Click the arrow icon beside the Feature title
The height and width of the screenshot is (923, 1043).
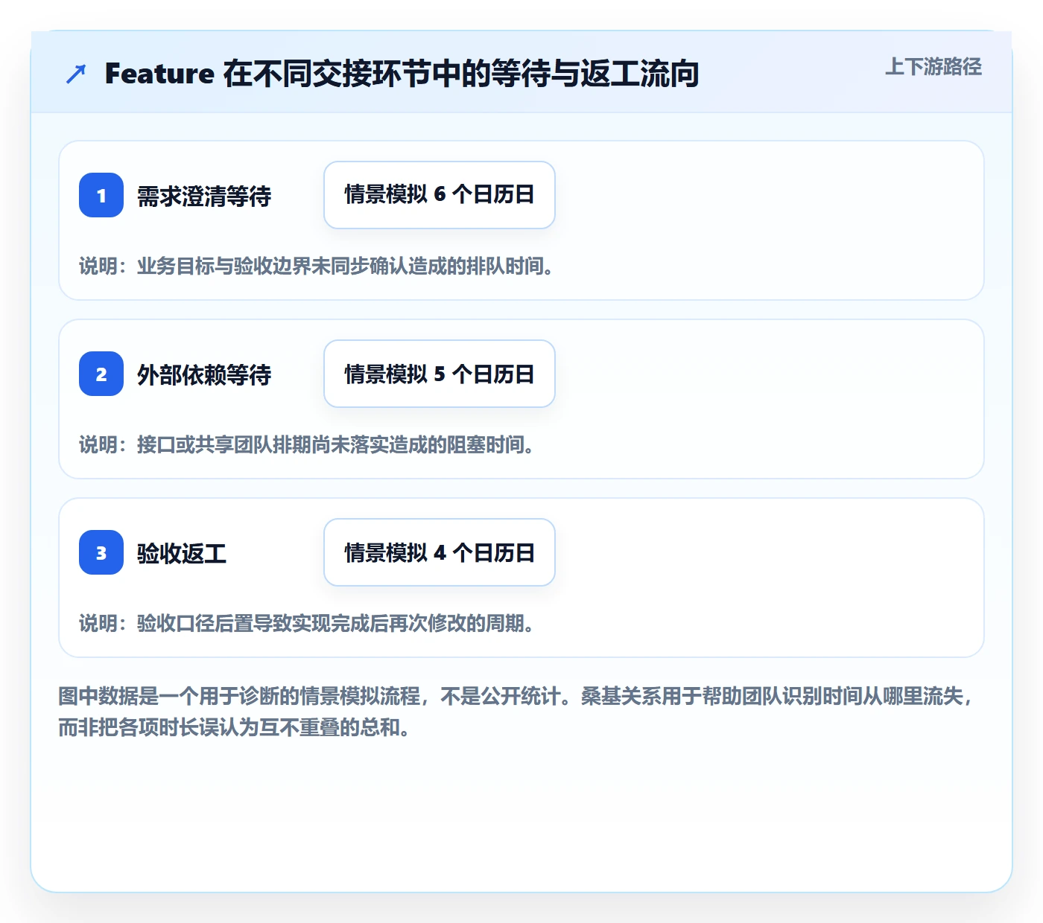coord(76,74)
